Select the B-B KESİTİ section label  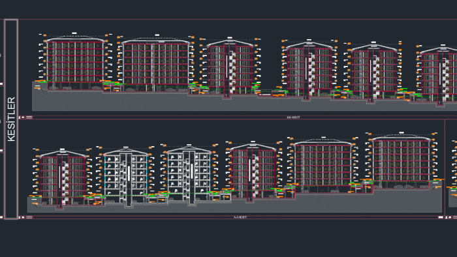click(x=293, y=117)
